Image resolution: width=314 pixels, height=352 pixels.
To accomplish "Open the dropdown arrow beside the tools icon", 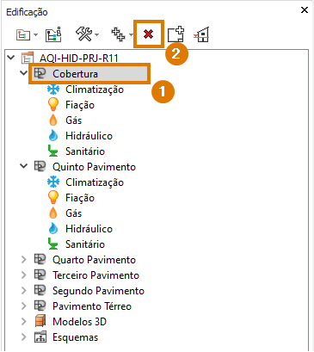I will [x=97, y=34].
